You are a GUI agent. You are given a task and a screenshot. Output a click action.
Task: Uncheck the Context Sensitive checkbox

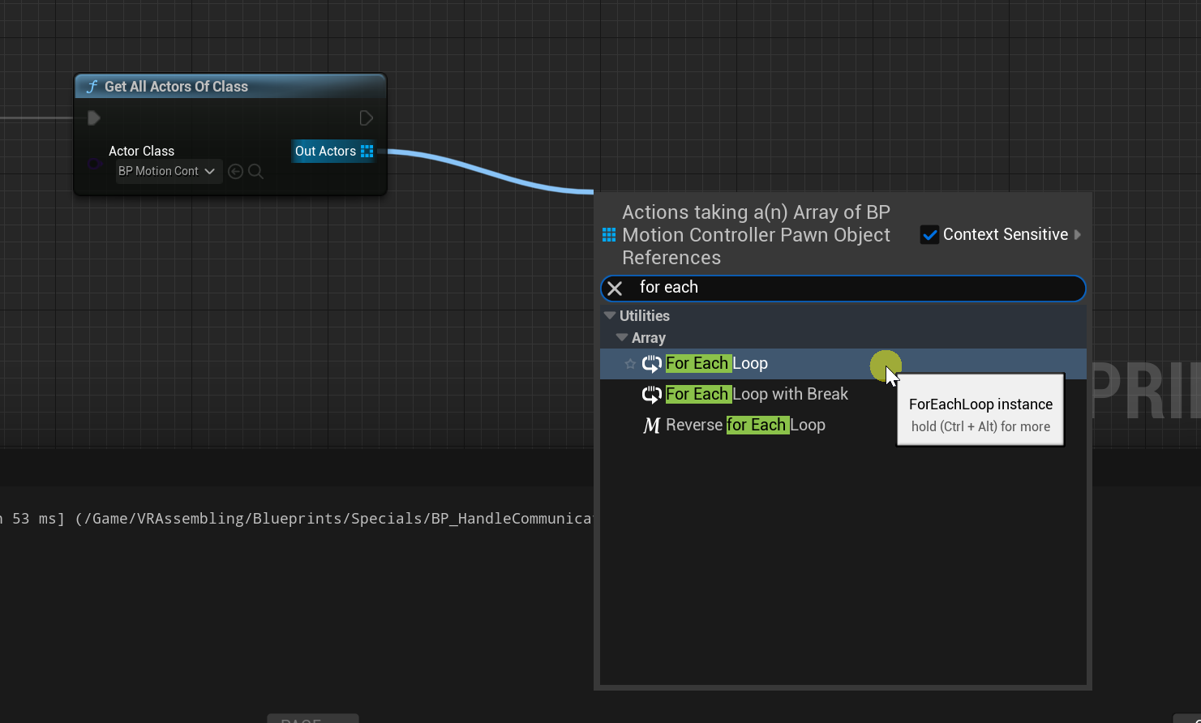point(929,235)
